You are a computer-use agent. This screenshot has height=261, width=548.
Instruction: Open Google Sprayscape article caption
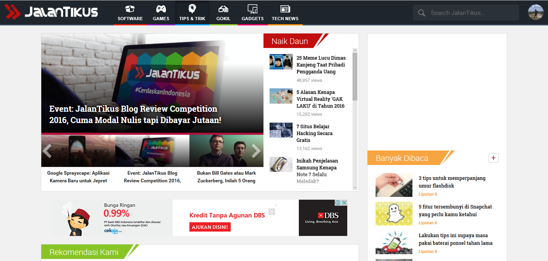(x=78, y=177)
